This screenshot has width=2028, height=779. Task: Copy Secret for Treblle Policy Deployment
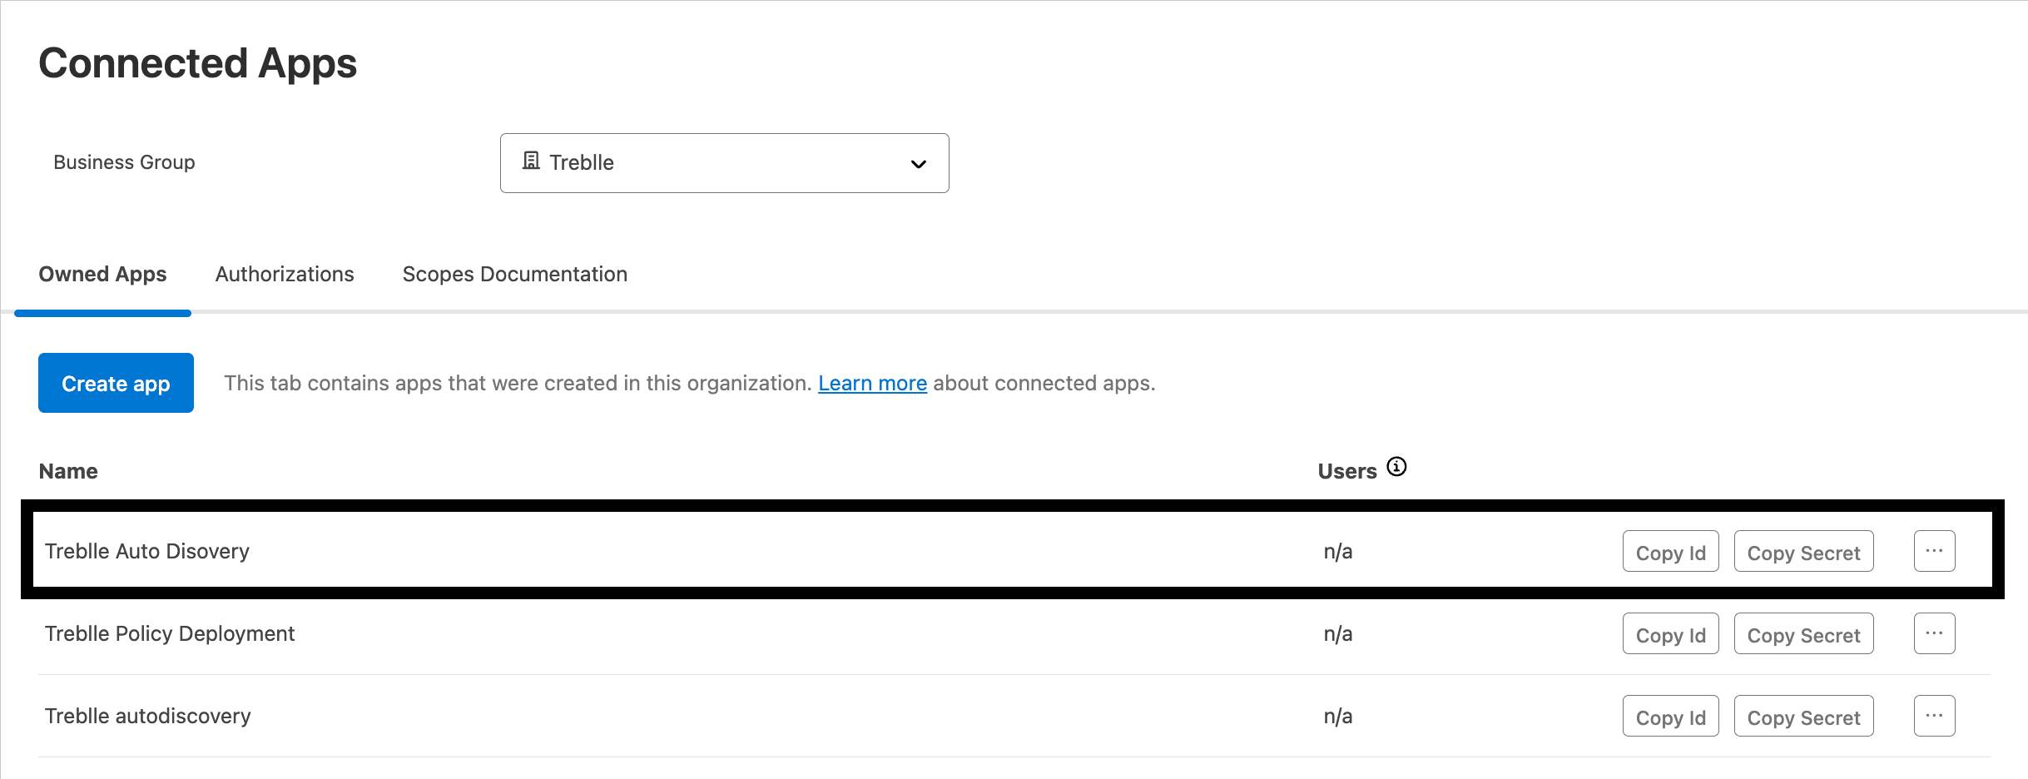click(x=1803, y=634)
